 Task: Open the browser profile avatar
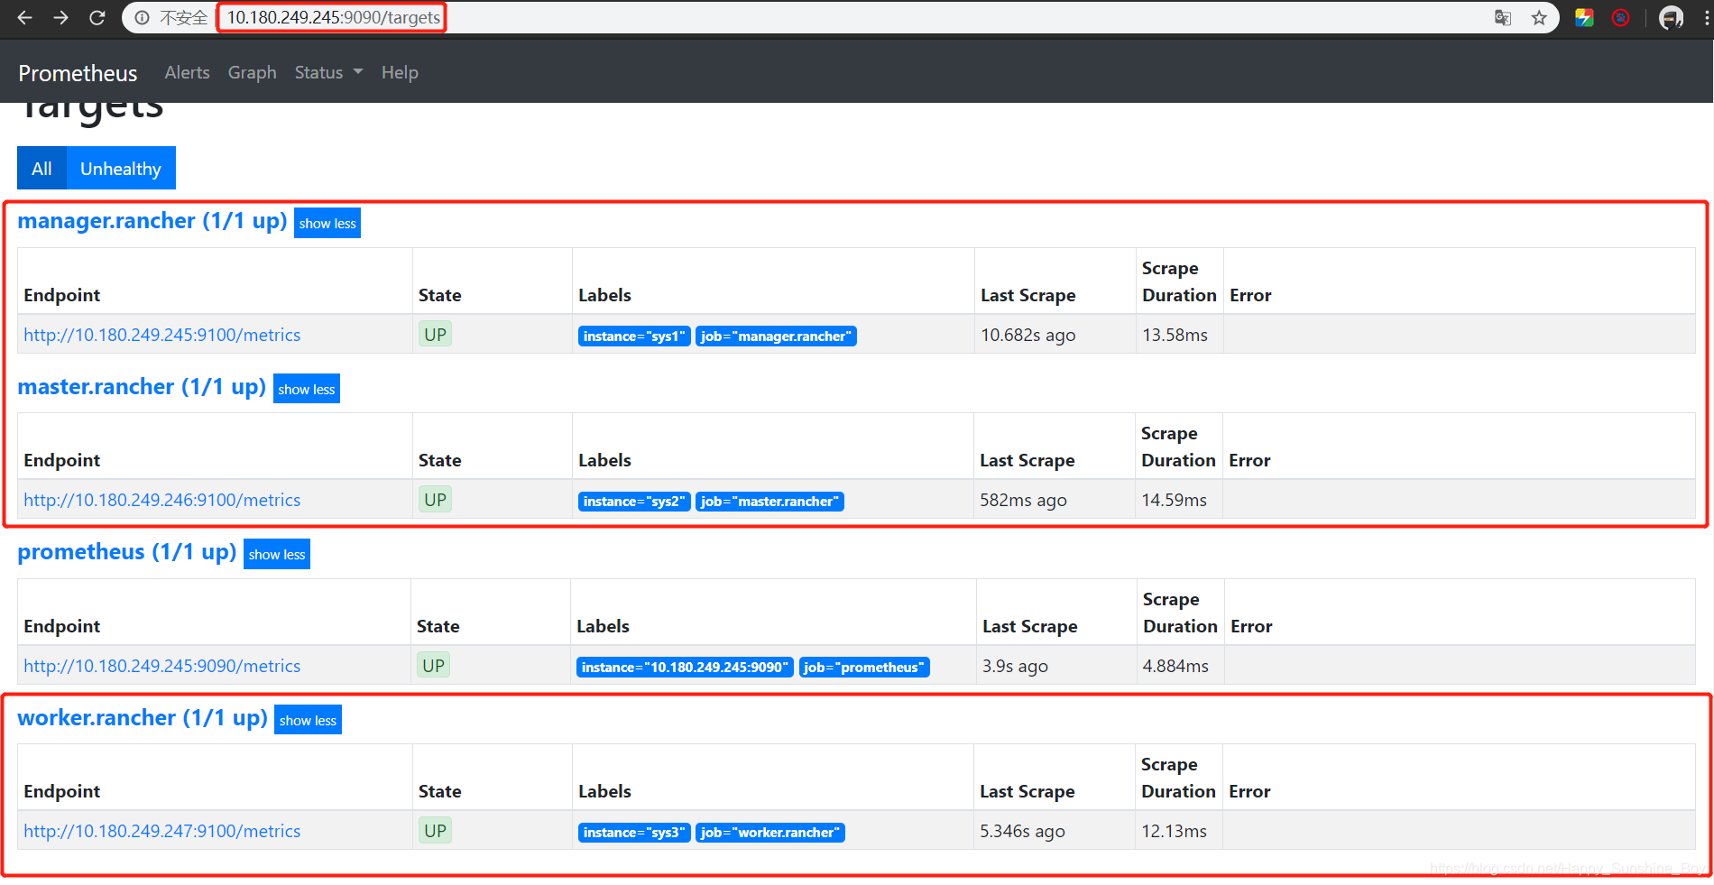(1671, 17)
